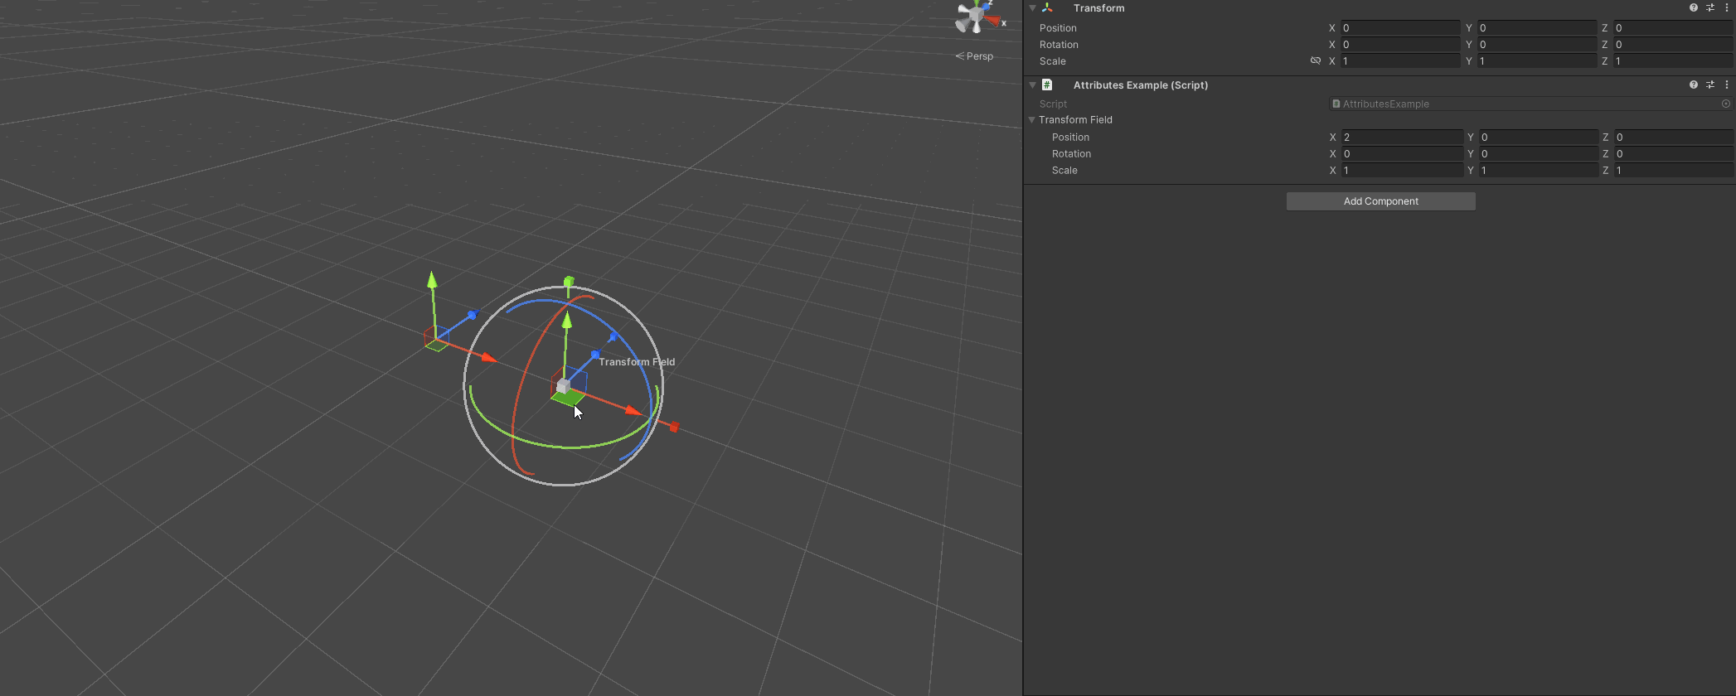Open Attributes Example script help icon
This screenshot has width=1736, height=696.
pos(1694,85)
